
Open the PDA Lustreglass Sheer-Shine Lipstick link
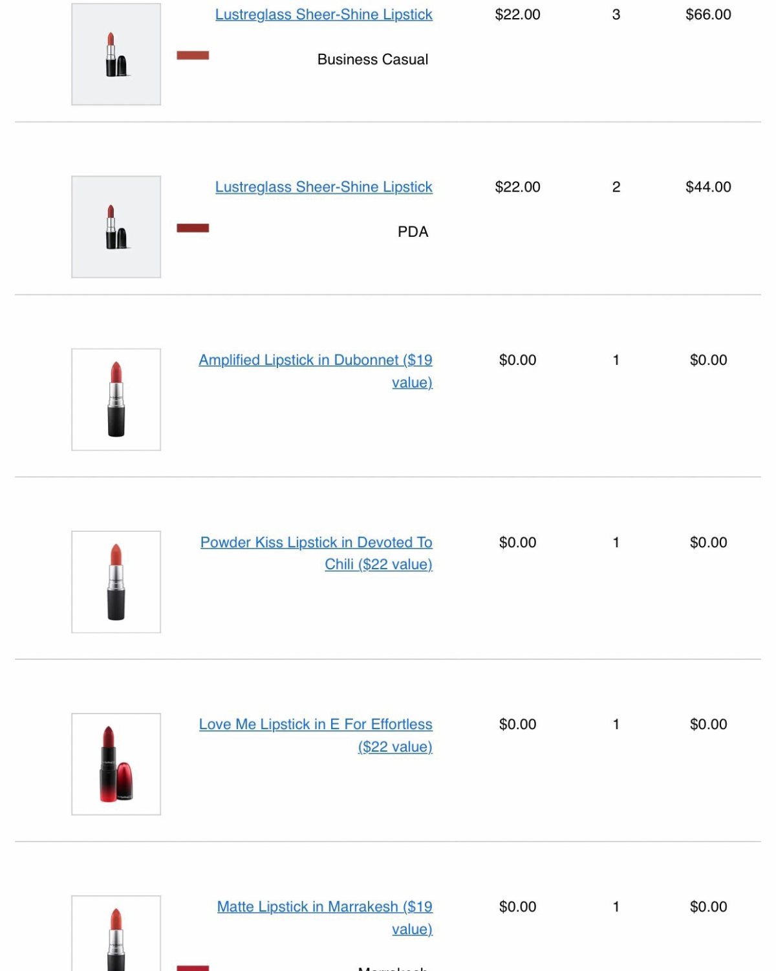click(323, 187)
